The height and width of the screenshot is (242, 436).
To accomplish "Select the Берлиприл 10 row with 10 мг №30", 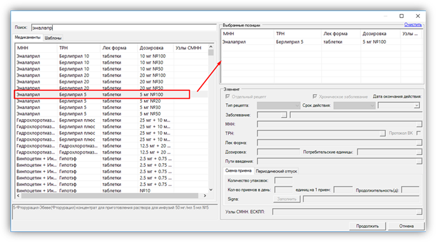I will [x=112, y=62].
